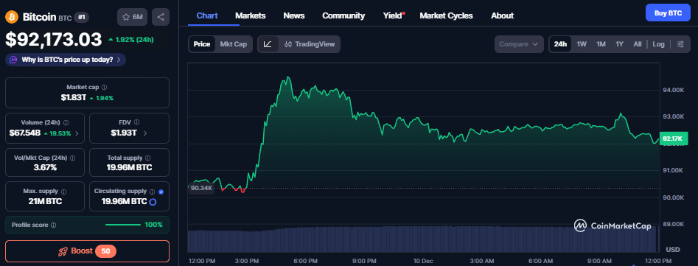Open the Market Cycles tab

coord(446,15)
